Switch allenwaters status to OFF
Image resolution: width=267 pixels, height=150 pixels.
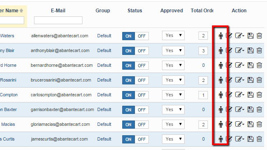141,36
